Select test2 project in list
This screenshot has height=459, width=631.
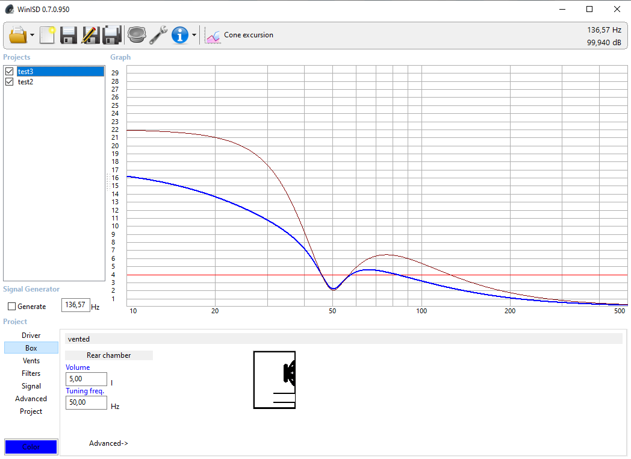pyautogui.click(x=25, y=82)
